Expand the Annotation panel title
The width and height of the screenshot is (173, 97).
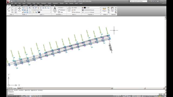(x=59, y=15)
